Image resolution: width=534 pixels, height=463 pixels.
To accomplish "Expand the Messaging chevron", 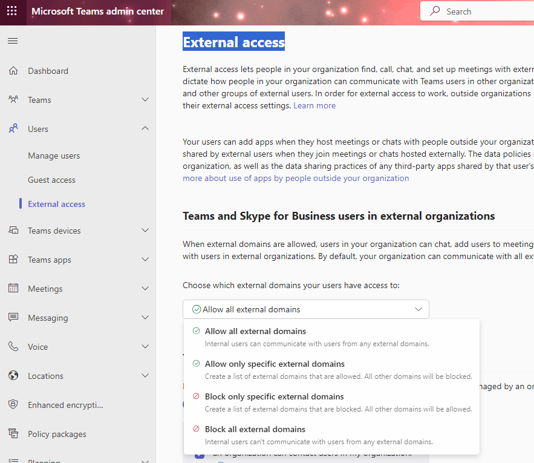I will 145,317.
